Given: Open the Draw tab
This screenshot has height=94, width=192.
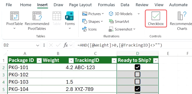Looking at the screenshot, I should (58, 5).
